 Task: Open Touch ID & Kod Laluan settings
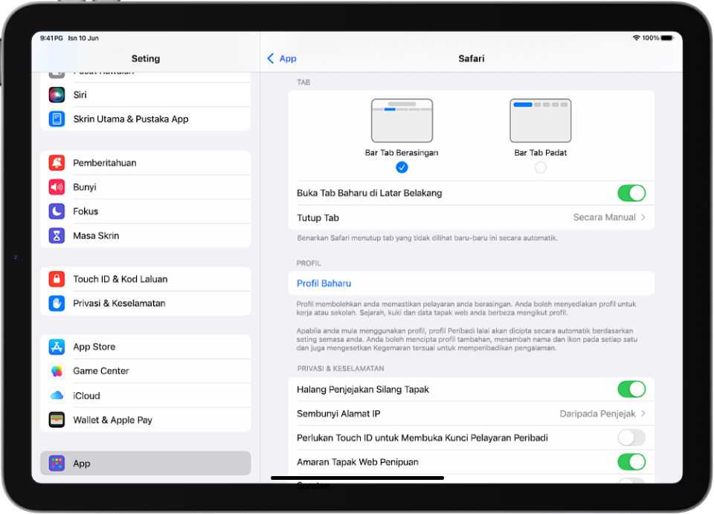point(145,279)
